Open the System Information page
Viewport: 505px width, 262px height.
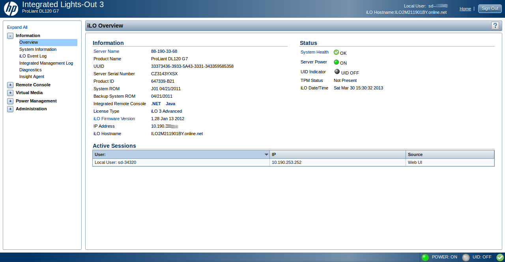click(x=38, y=49)
